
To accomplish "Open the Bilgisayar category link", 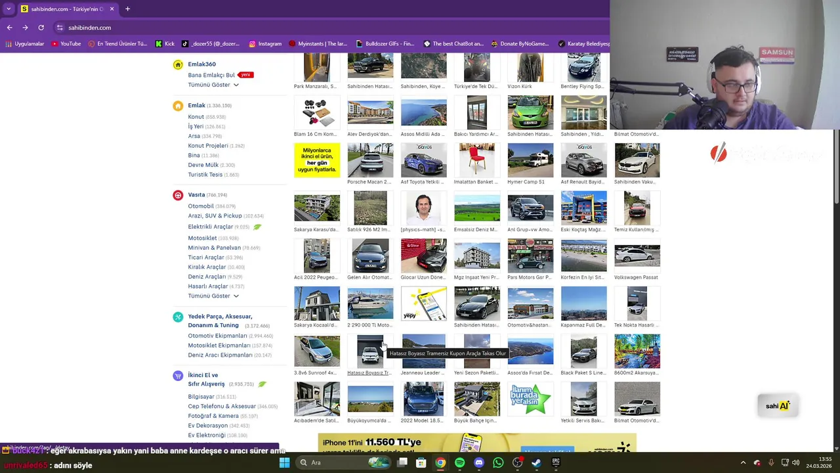I will point(201,397).
